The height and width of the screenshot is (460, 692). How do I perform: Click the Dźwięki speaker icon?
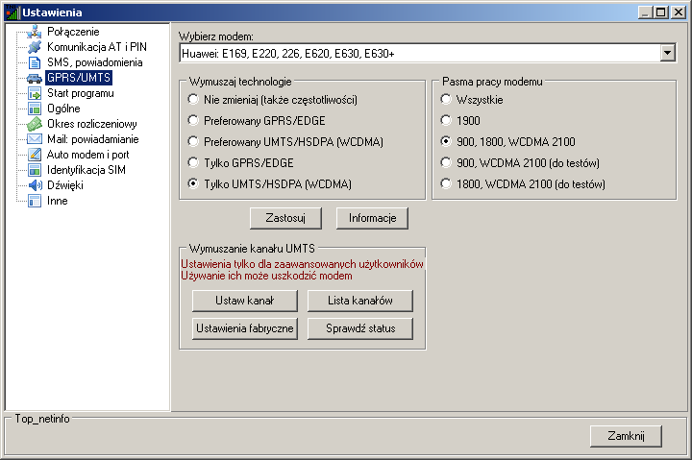point(35,185)
